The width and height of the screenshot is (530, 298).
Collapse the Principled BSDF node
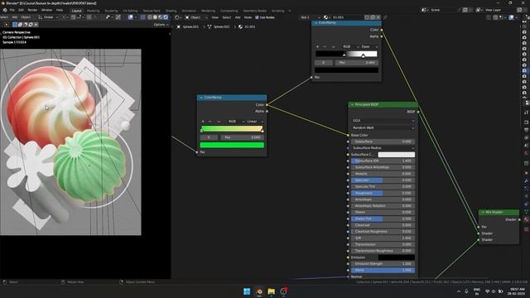tap(352, 105)
